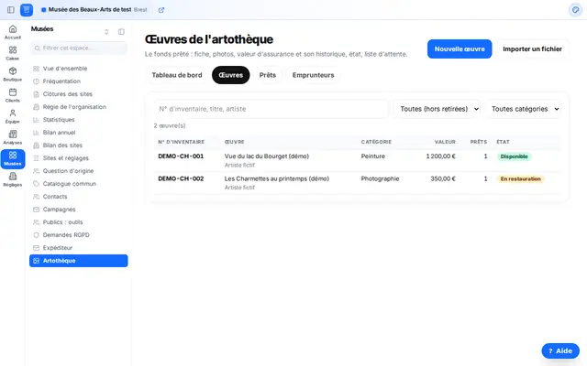Image resolution: width=587 pixels, height=366 pixels.
Task: Open Clients in the left rail
Action: [x=13, y=95]
